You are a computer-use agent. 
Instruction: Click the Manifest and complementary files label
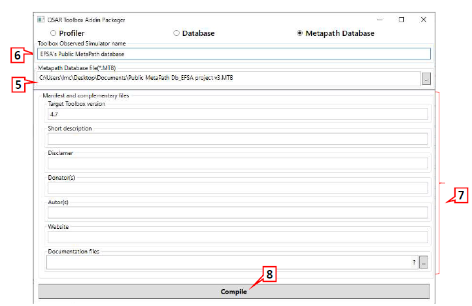pyautogui.click(x=86, y=95)
